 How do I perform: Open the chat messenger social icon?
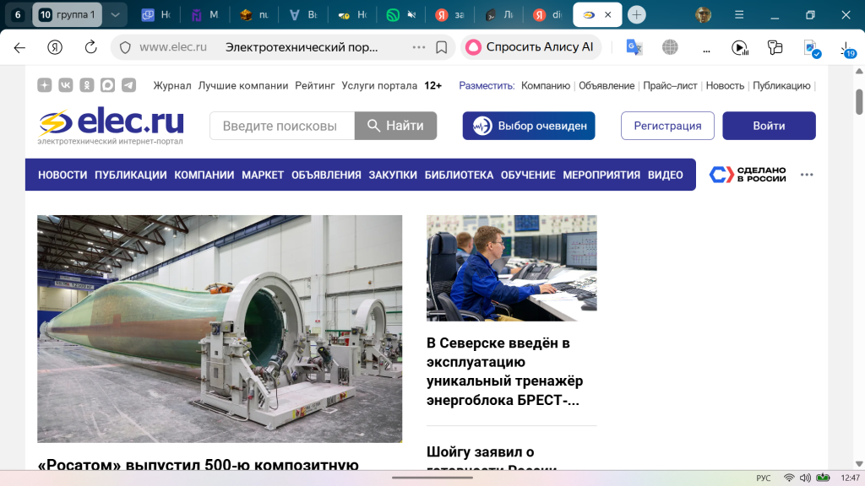tap(107, 85)
